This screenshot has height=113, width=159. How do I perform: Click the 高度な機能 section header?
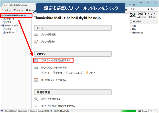click(73, 92)
